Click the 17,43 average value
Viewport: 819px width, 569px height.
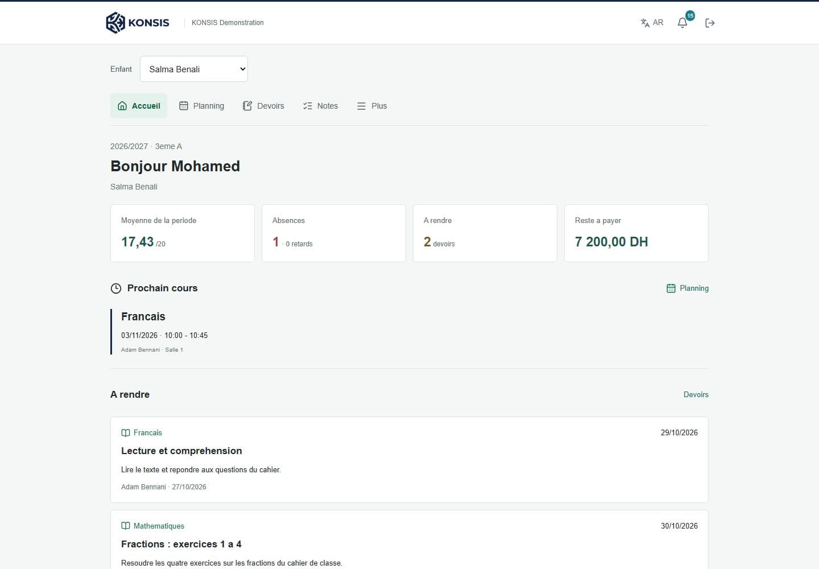click(x=138, y=242)
